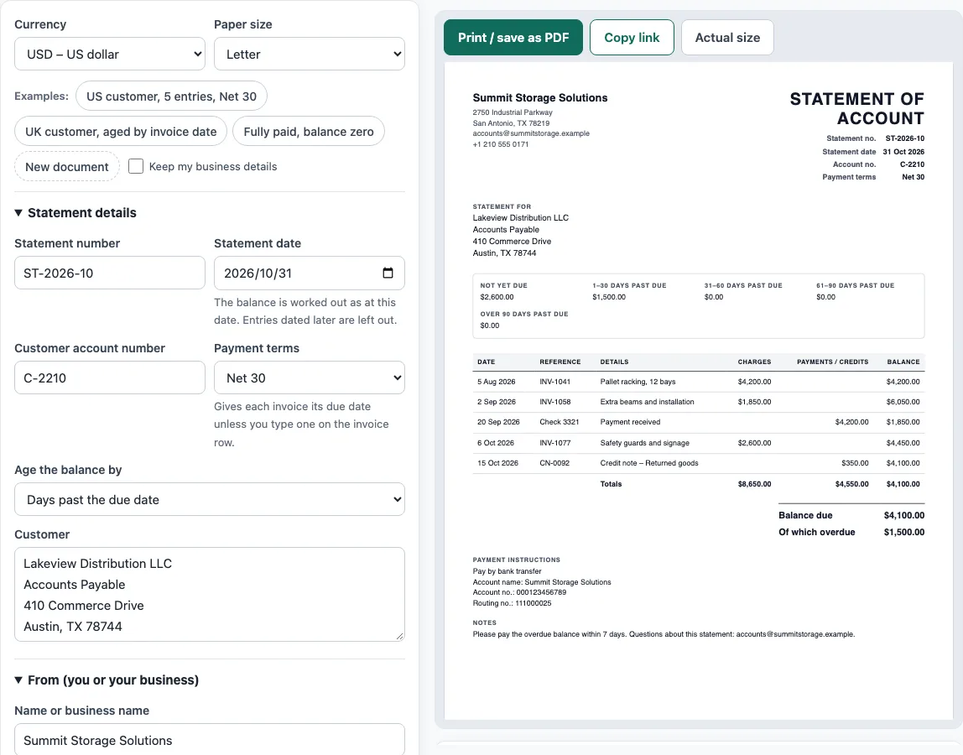Click the 15 Oct 2026 date cell
Screen dimensions: 963x755
point(498,463)
